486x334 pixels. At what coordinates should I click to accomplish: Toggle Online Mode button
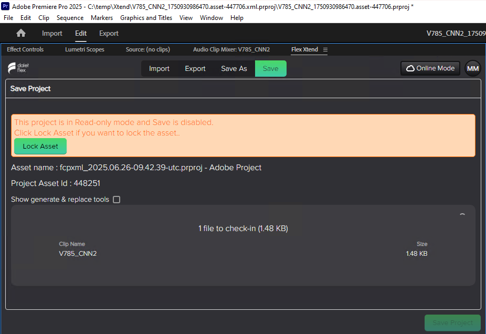click(x=430, y=68)
